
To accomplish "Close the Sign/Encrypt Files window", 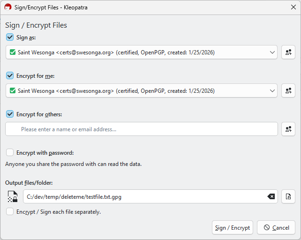I will coord(293,7).
